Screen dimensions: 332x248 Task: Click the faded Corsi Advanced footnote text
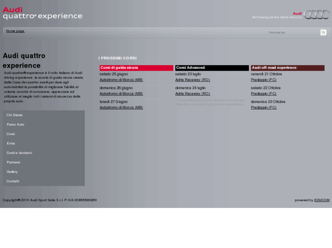210,102
